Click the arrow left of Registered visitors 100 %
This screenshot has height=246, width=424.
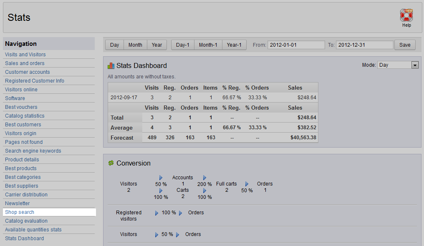click(156, 213)
